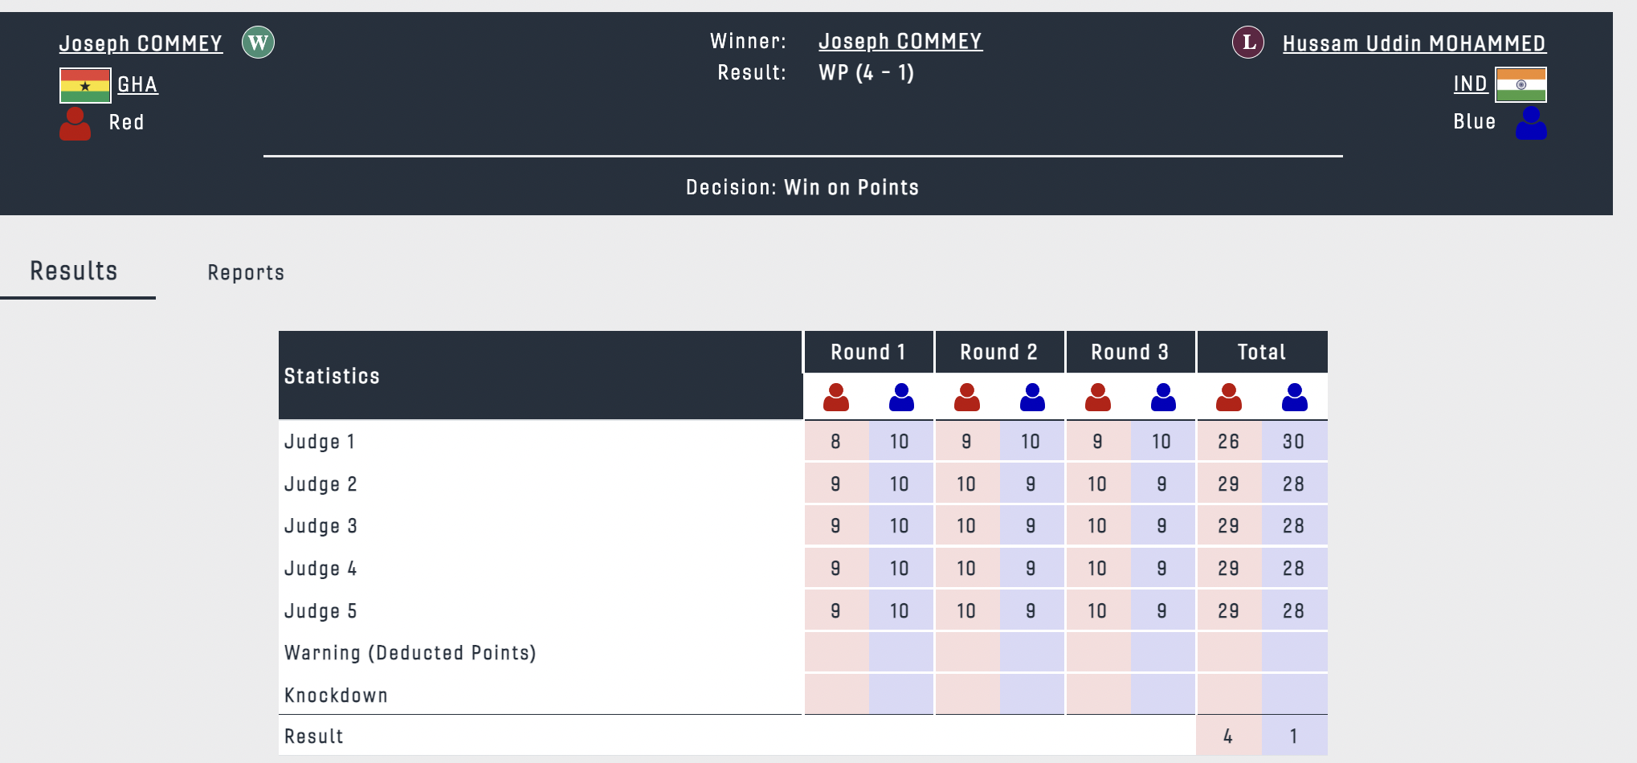Screen dimensions: 1637x763
Task: Click the L loser badge icon
Action: [x=1248, y=43]
